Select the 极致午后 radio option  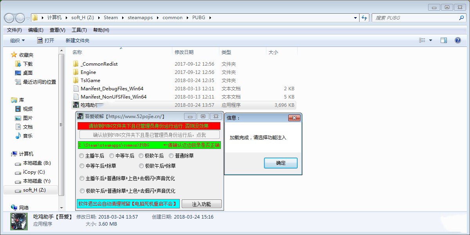[x=151, y=156]
